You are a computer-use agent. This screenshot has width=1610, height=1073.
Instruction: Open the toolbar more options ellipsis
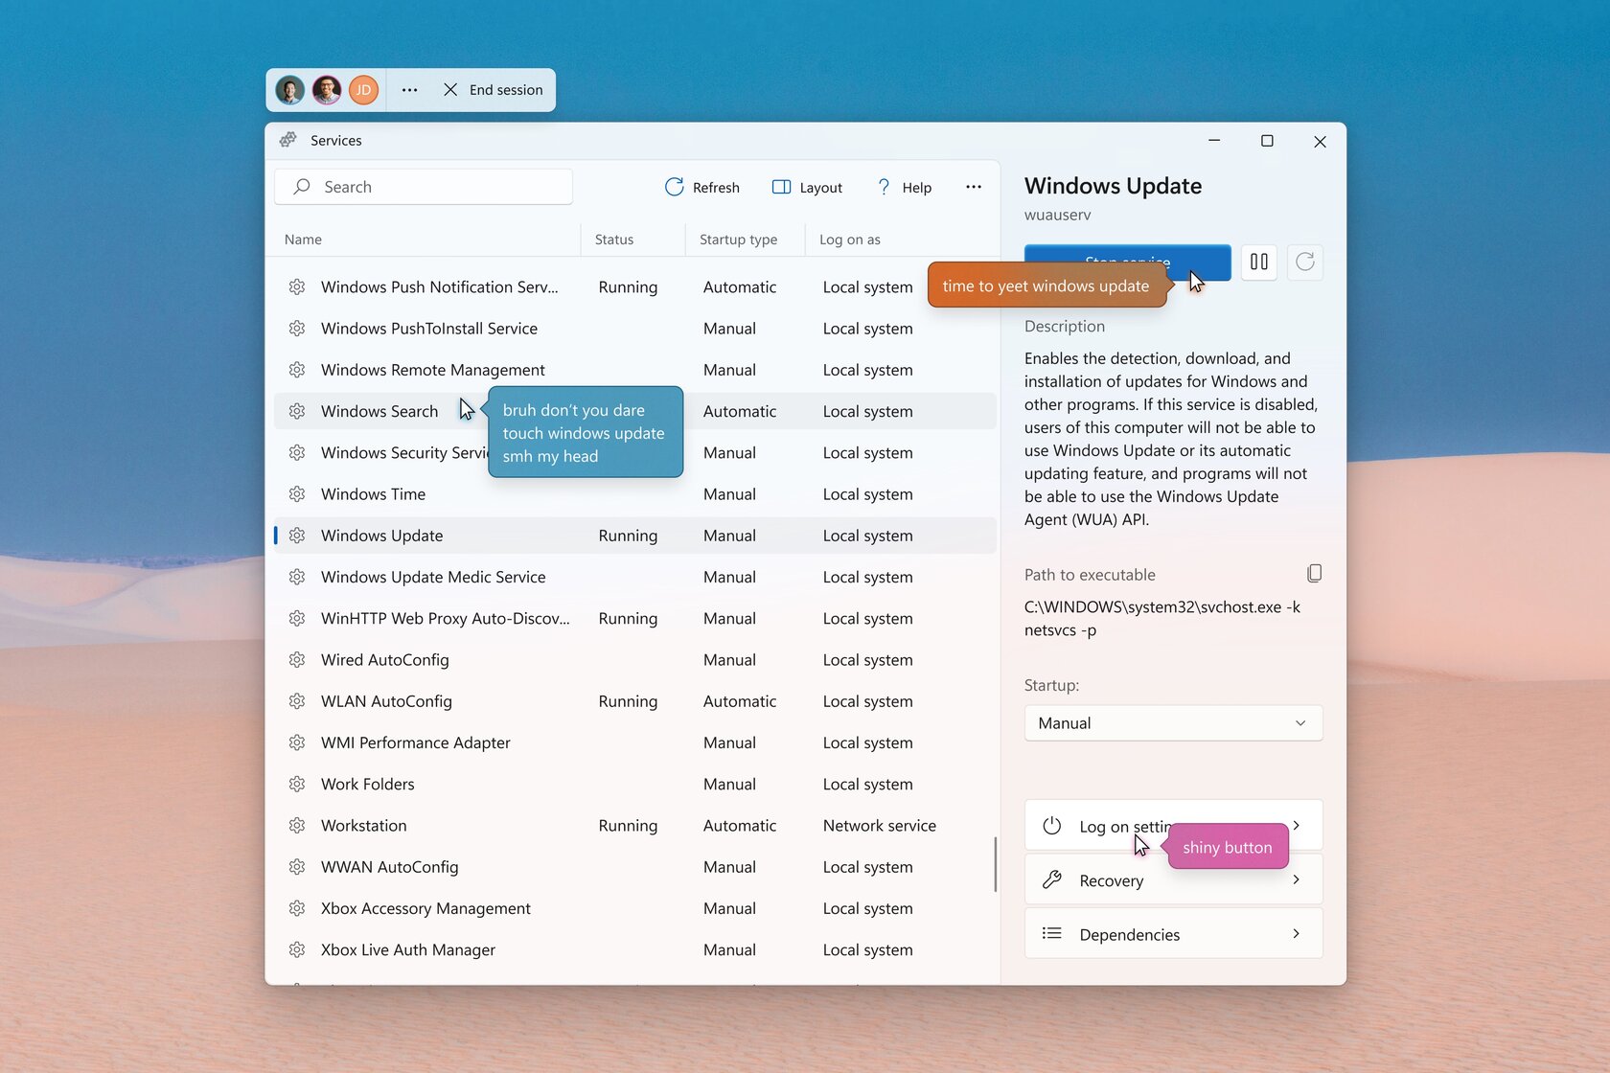(x=974, y=187)
